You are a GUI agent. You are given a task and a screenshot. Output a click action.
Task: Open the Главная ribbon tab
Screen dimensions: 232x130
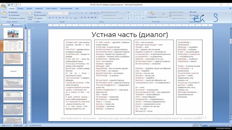point(11,9)
